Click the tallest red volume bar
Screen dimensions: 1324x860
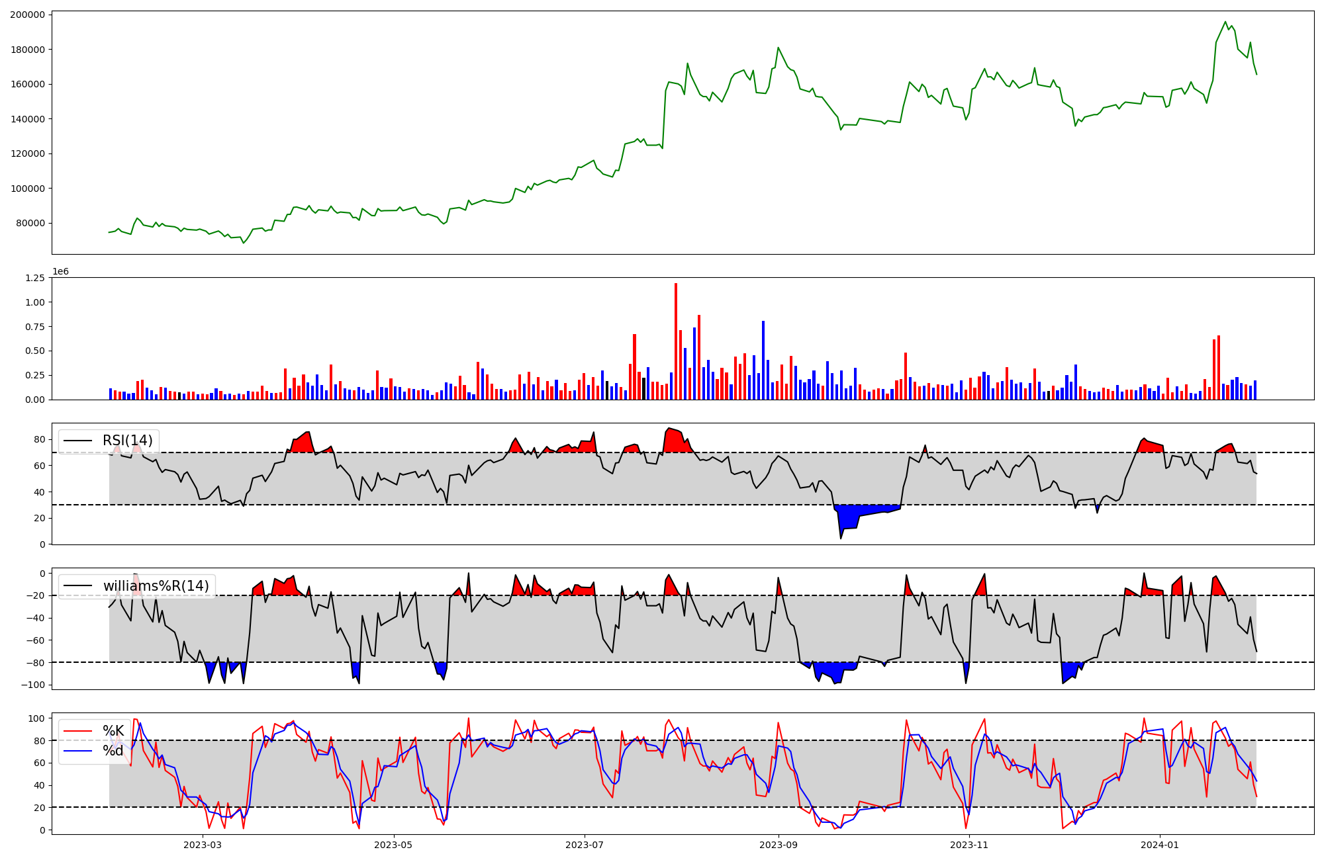coord(676,341)
